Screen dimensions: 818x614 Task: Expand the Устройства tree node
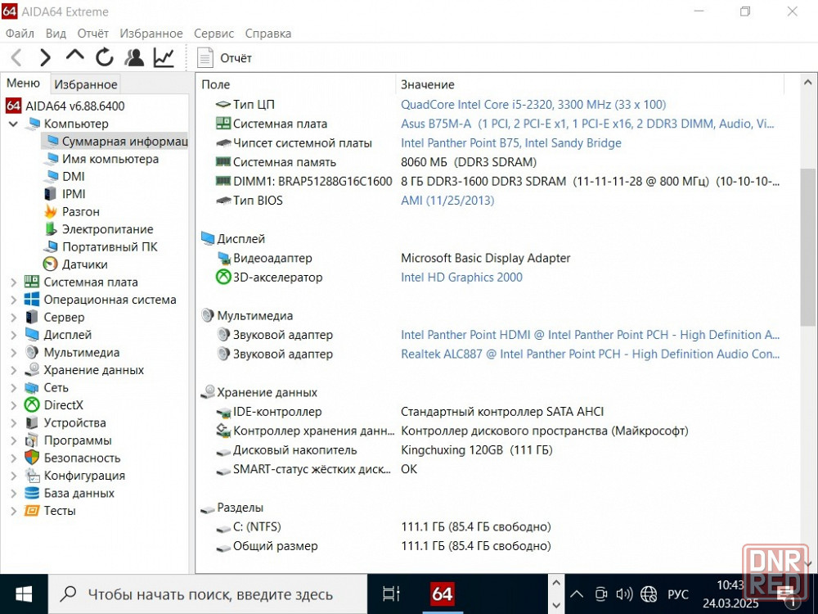coord(14,423)
